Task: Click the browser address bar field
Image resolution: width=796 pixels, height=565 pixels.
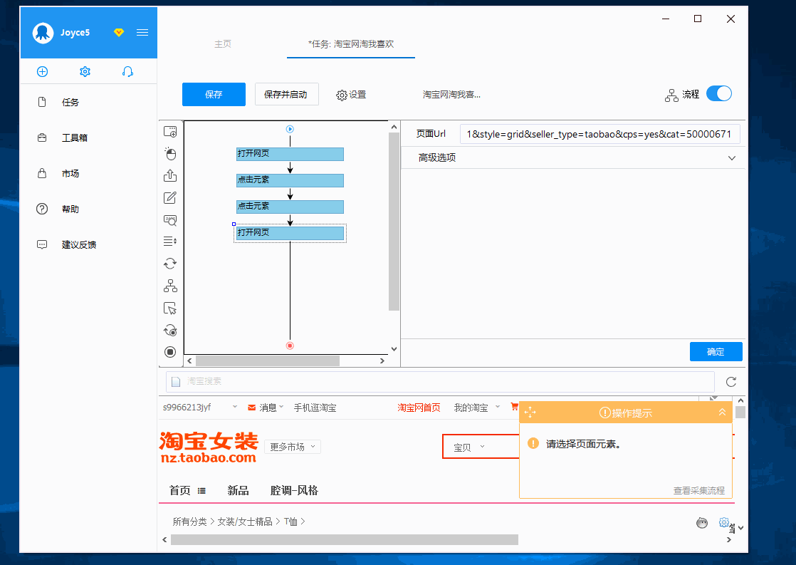Action: pyautogui.click(x=440, y=382)
